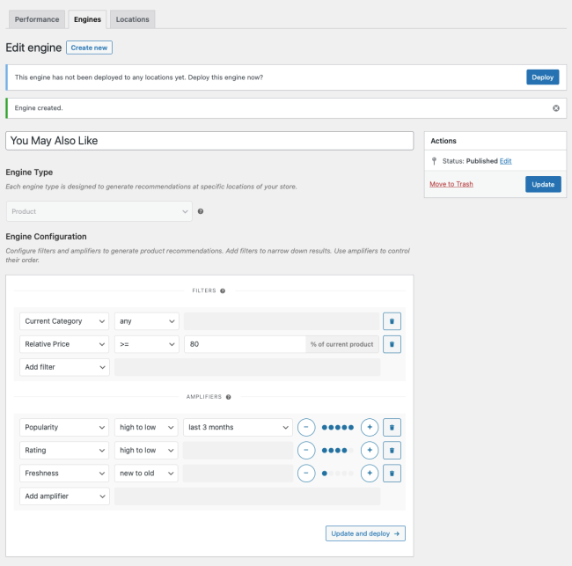Click the Update and deploy button
Screen dimensions: 572x566
click(x=365, y=533)
